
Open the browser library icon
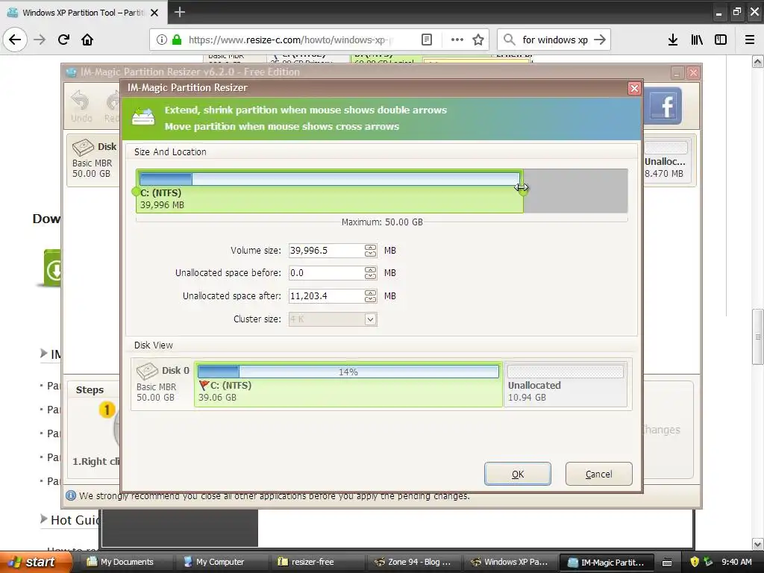697,40
